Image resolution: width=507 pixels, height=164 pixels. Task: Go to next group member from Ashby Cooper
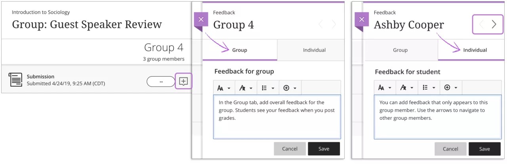[494, 25]
